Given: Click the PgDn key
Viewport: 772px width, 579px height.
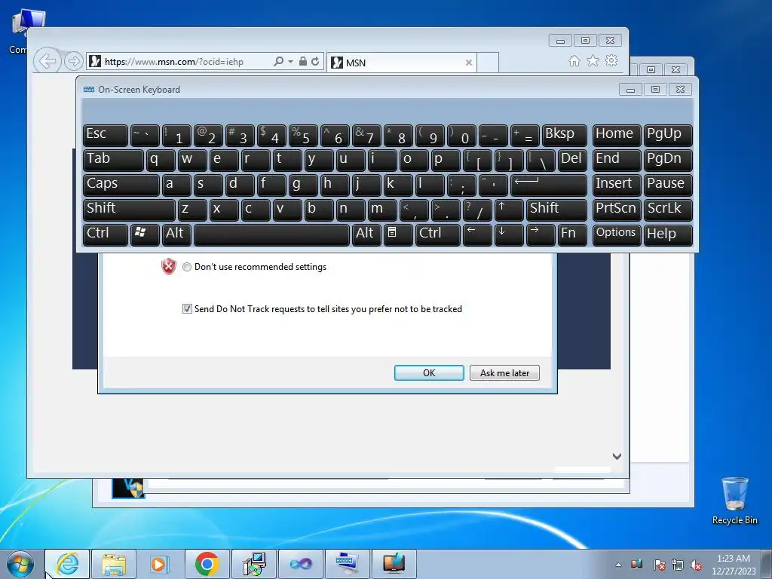Looking at the screenshot, I should tap(668, 160).
